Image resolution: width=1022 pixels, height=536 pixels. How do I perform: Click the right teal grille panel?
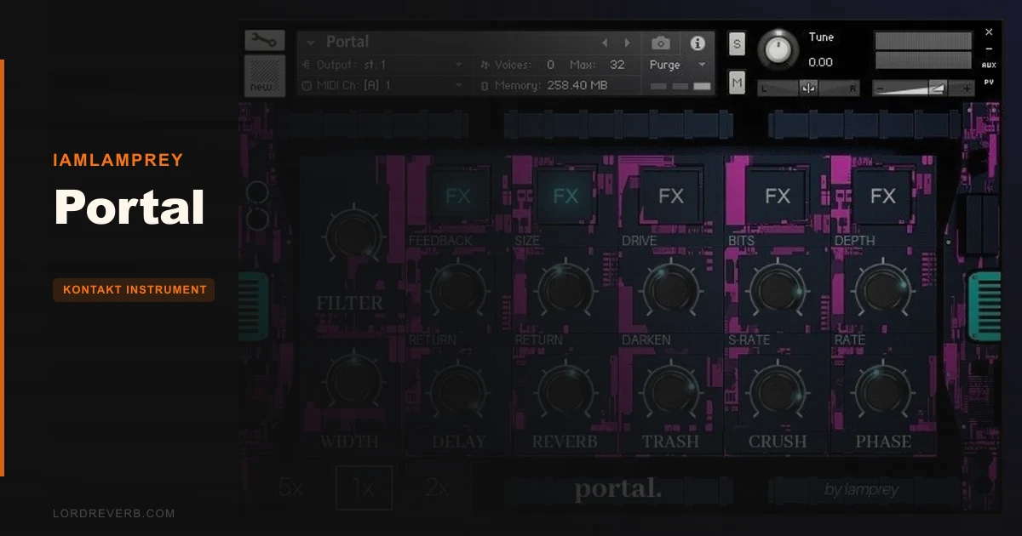985,305
